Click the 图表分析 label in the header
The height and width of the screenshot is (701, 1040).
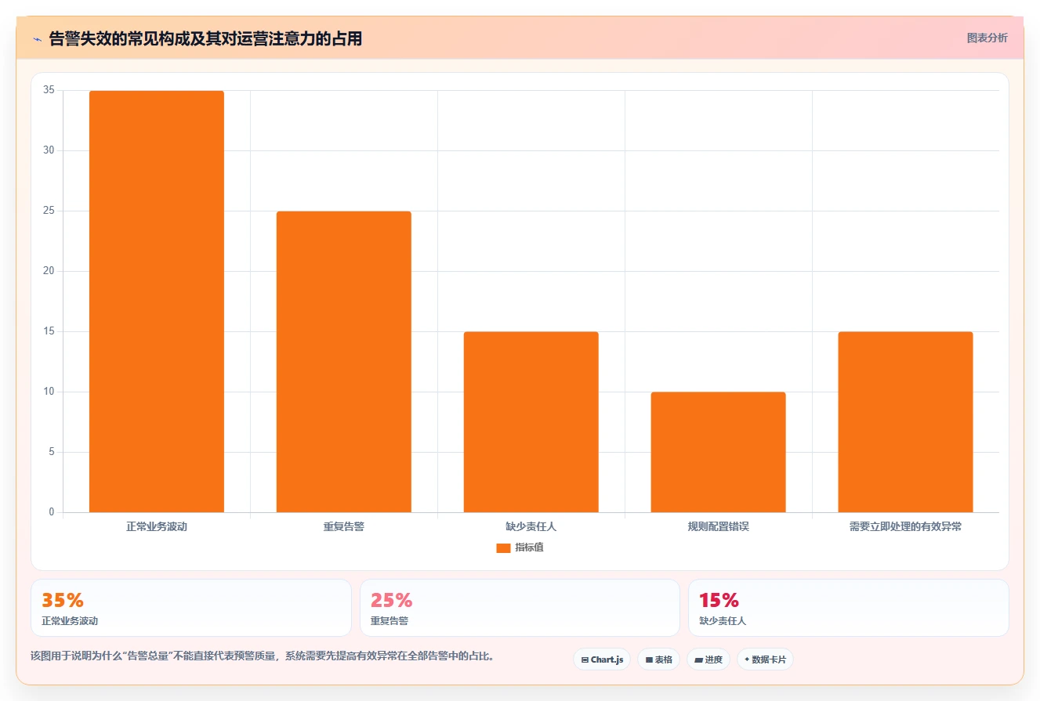tap(987, 38)
